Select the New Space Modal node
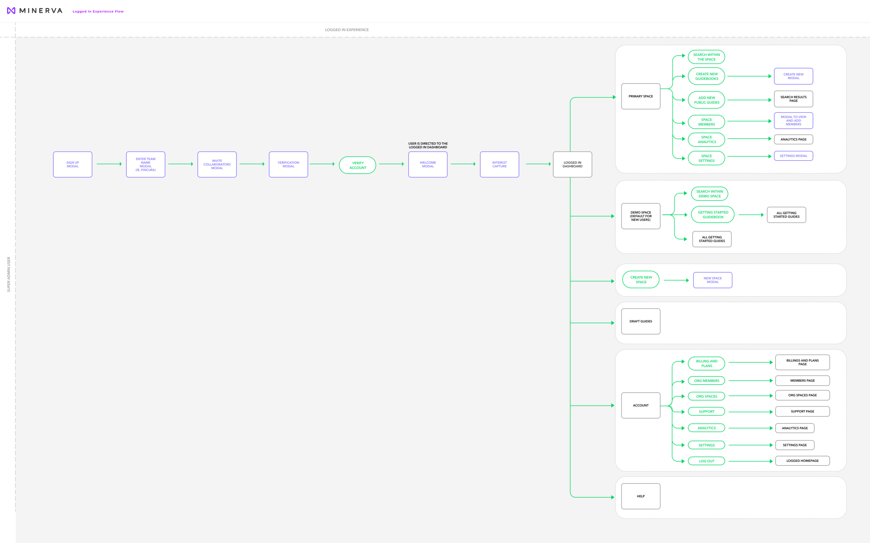This screenshot has width=870, height=543. point(712,280)
